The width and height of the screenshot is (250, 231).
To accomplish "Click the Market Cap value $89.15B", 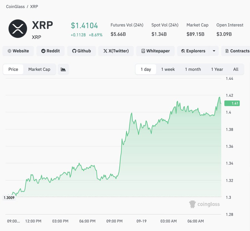I will [x=195, y=34].
